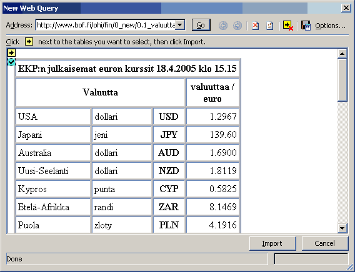Screen dimensions: 355x272
Task: Click the Back navigation arrow icon
Action: [x=223, y=26]
